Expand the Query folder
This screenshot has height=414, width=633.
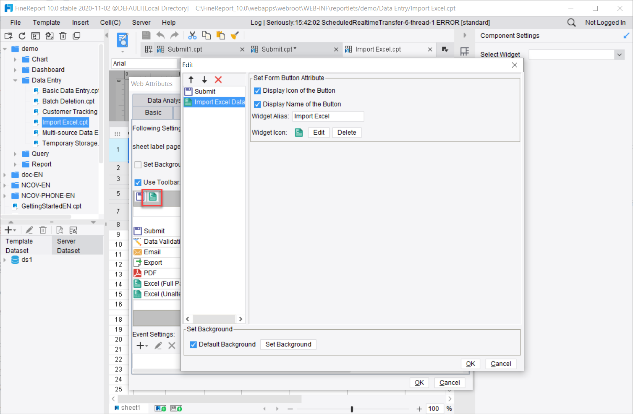click(15, 154)
